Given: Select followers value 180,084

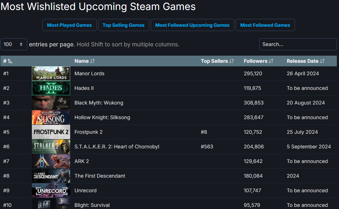Looking at the screenshot, I should tap(253, 176).
